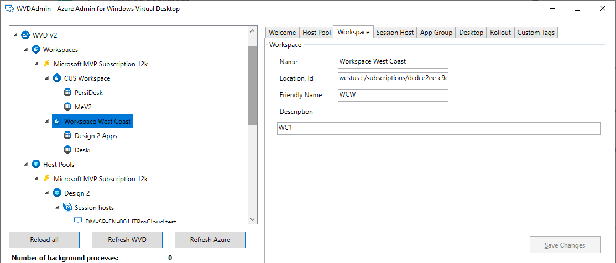
Task: Click the Design 2 host pool icon
Action: click(57, 193)
